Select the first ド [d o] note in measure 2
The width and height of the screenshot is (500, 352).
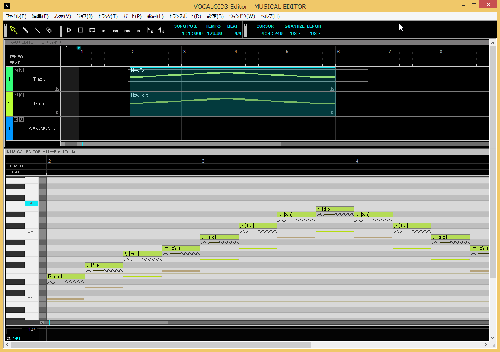[66, 276]
